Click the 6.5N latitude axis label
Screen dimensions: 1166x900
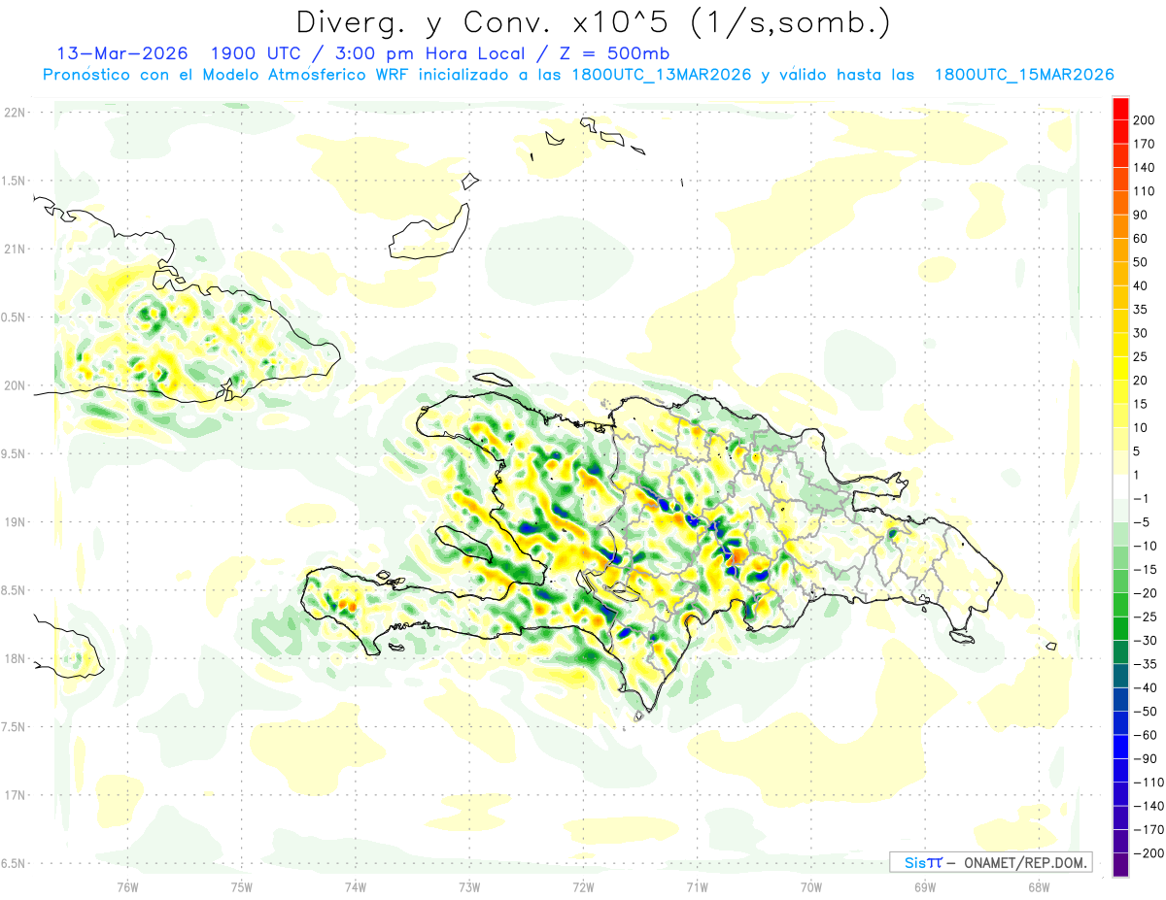13,863
